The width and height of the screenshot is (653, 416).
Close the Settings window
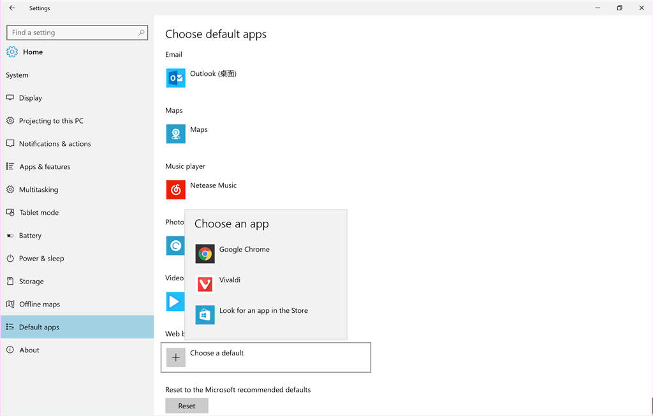(x=642, y=8)
